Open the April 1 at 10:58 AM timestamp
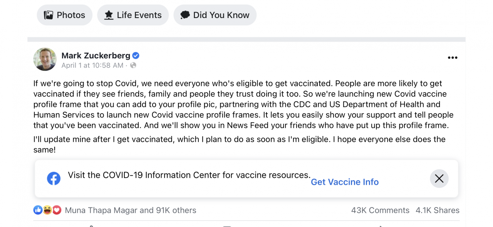493x227 pixels. coord(92,65)
